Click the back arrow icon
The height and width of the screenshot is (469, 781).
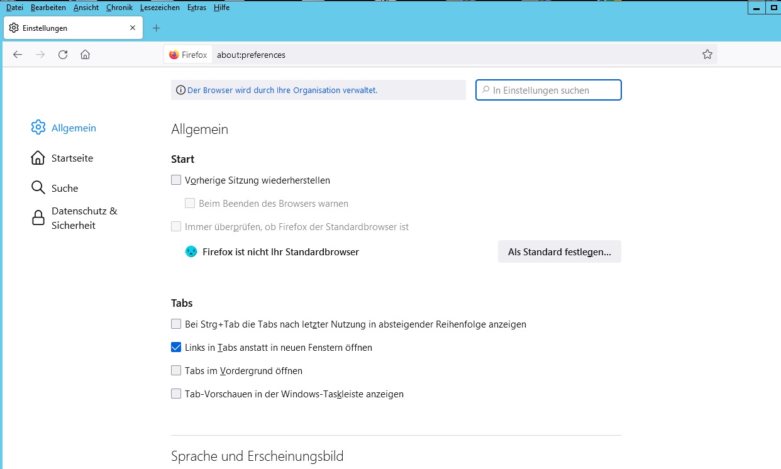(x=18, y=55)
